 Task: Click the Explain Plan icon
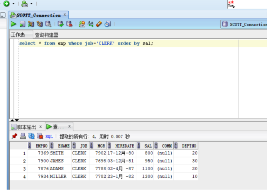(31, 24)
